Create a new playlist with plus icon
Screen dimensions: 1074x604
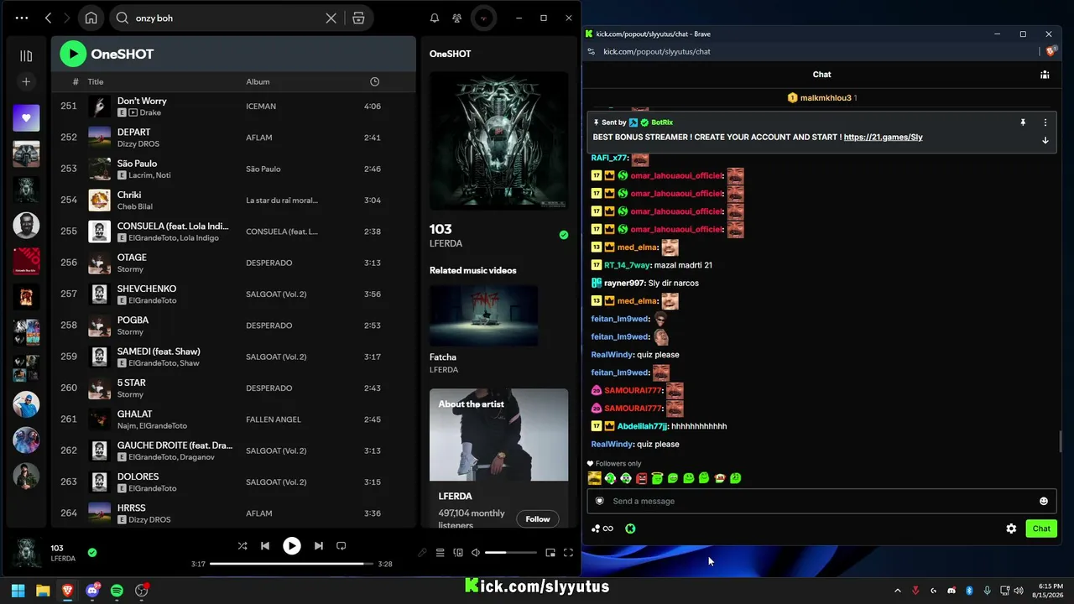click(x=26, y=81)
